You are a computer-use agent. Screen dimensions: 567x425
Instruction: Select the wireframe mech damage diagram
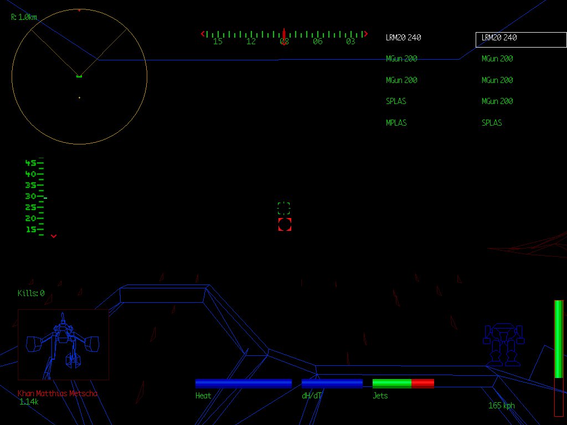pyautogui.click(x=63, y=344)
